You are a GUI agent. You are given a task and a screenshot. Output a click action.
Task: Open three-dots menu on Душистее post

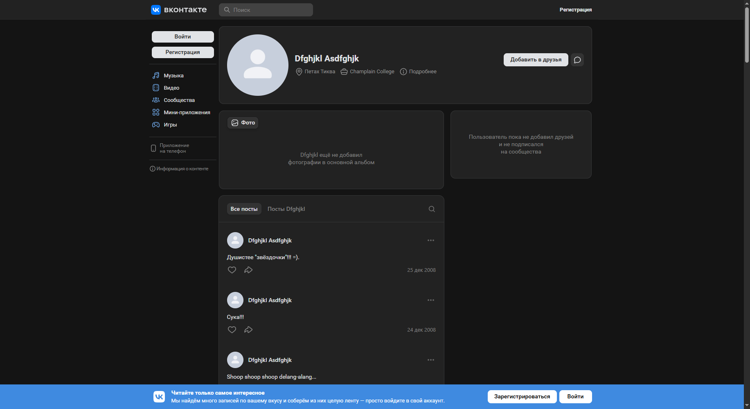point(431,240)
